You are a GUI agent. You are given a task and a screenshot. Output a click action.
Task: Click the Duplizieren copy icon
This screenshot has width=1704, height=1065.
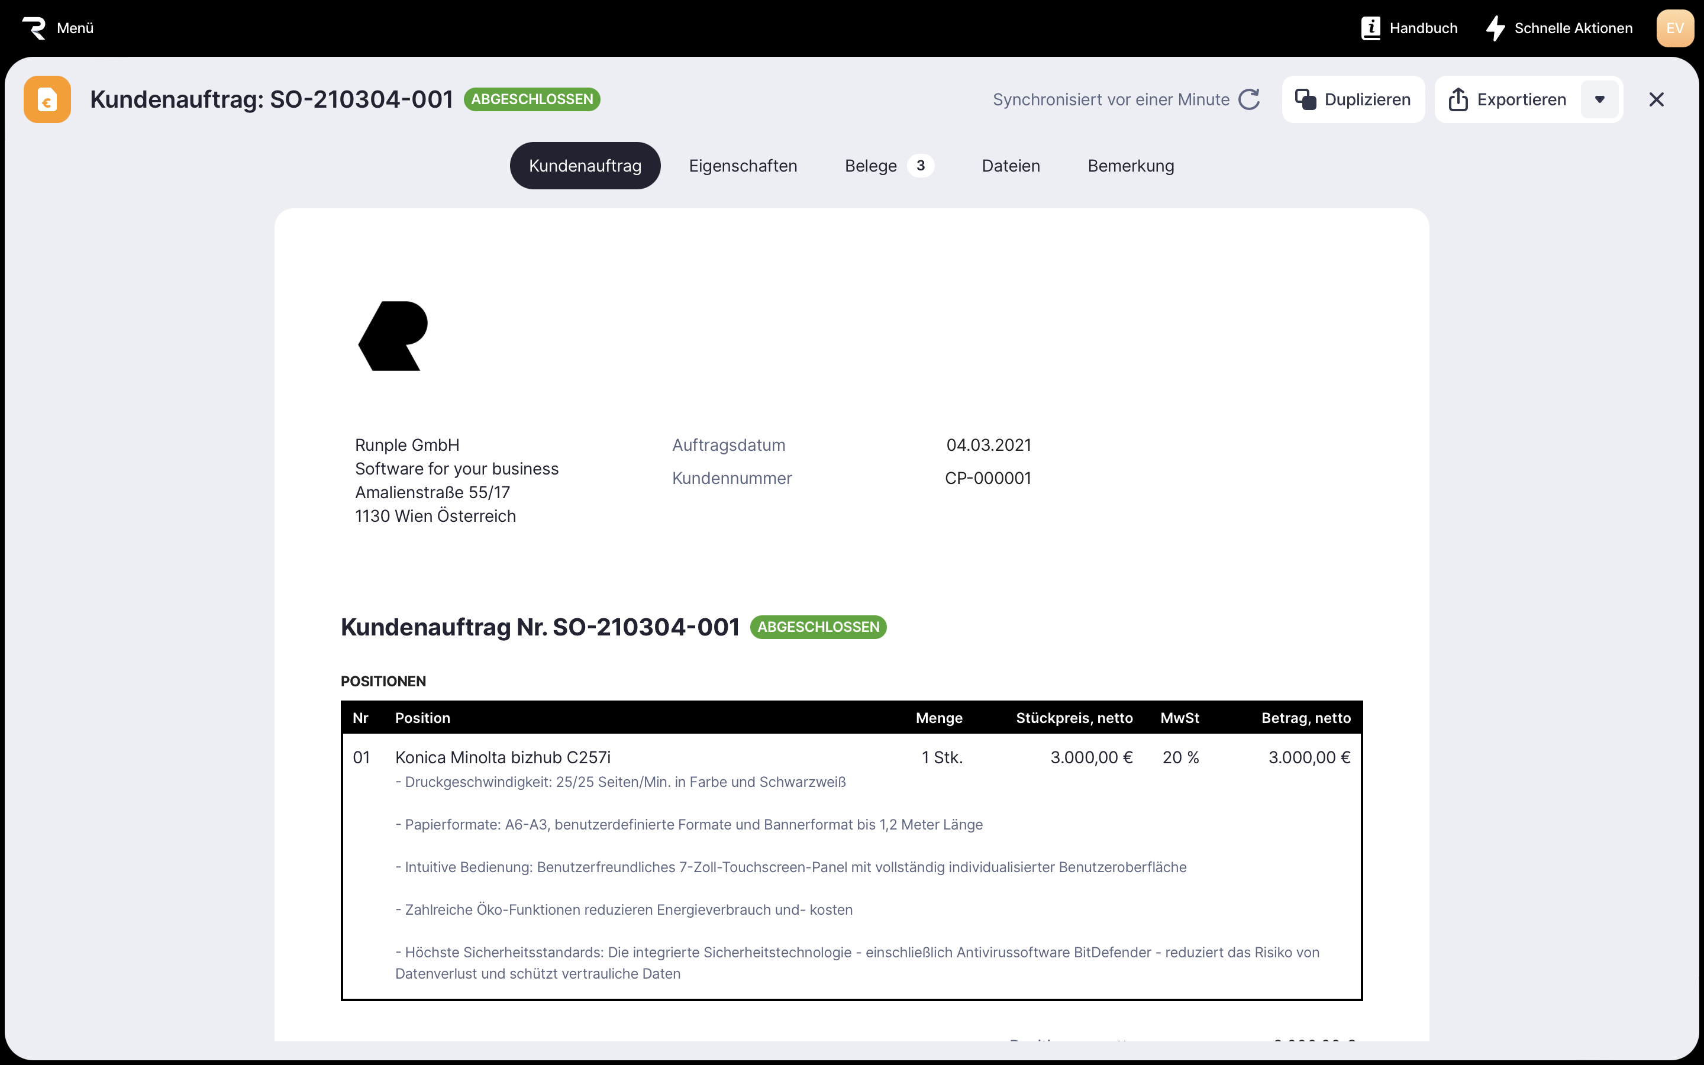(1305, 99)
